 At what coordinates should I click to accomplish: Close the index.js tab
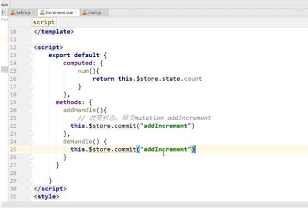pos(34,13)
